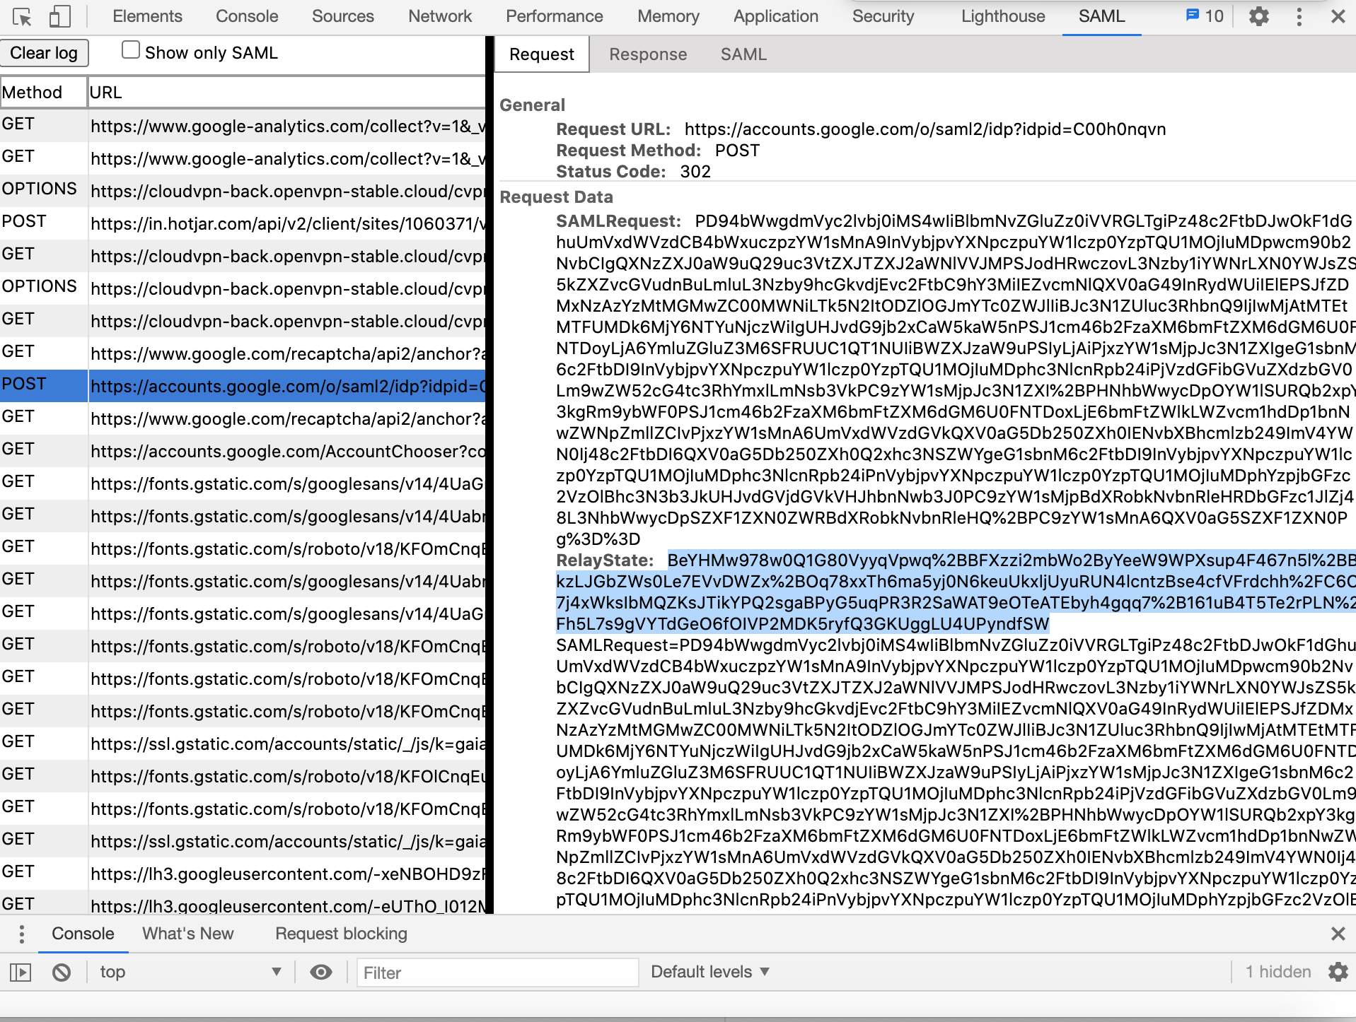The image size is (1356, 1022).
Task: Open the Request blocking drawer tab
Action: pyautogui.click(x=341, y=934)
